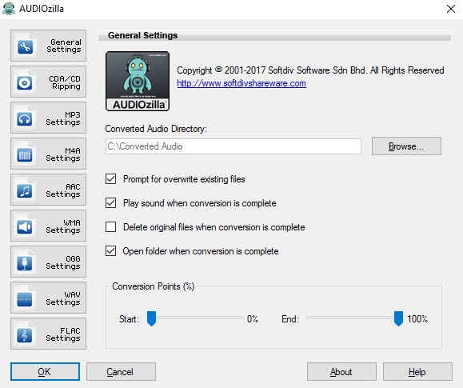Click the Help button
Image resolution: width=463 pixels, height=388 pixels.
pos(417,371)
